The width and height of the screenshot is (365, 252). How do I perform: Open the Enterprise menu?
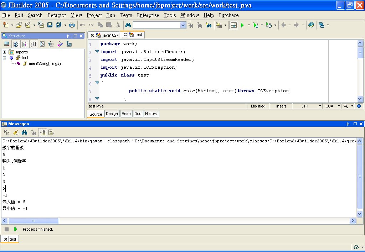pyautogui.click(x=148, y=15)
